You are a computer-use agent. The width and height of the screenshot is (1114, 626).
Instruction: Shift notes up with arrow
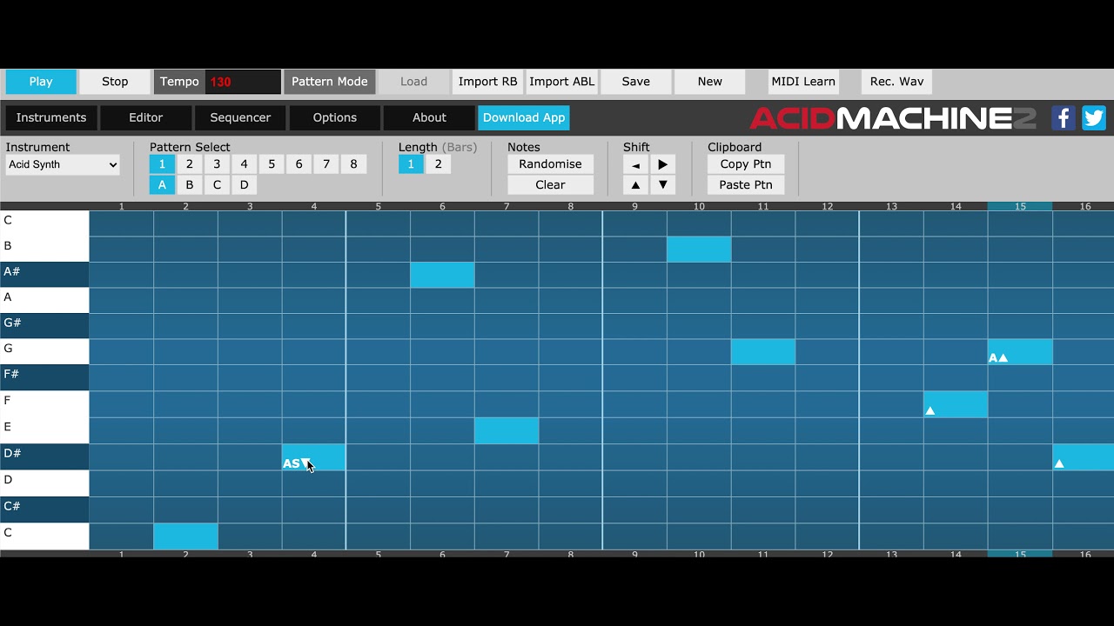[x=635, y=184]
